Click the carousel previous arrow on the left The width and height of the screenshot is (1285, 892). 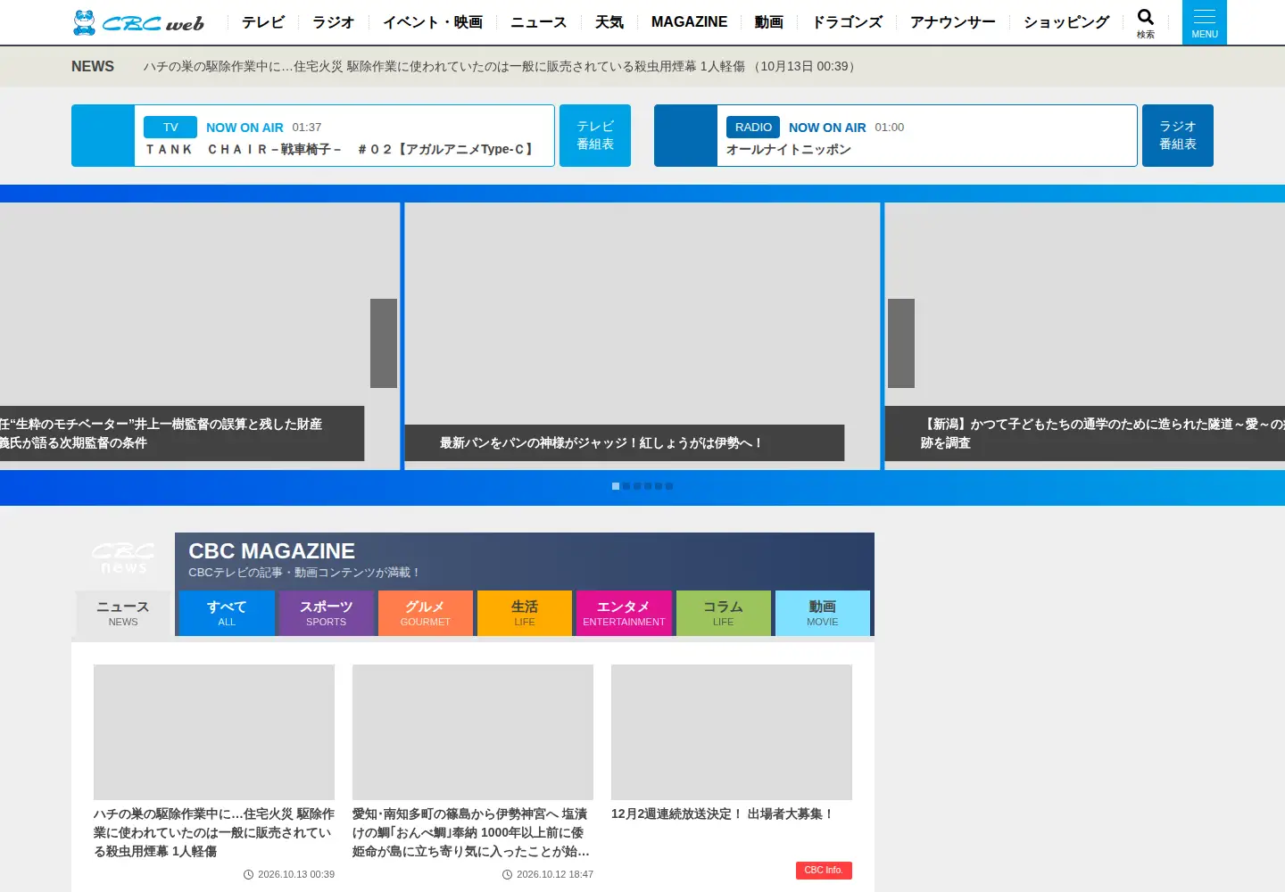384,343
